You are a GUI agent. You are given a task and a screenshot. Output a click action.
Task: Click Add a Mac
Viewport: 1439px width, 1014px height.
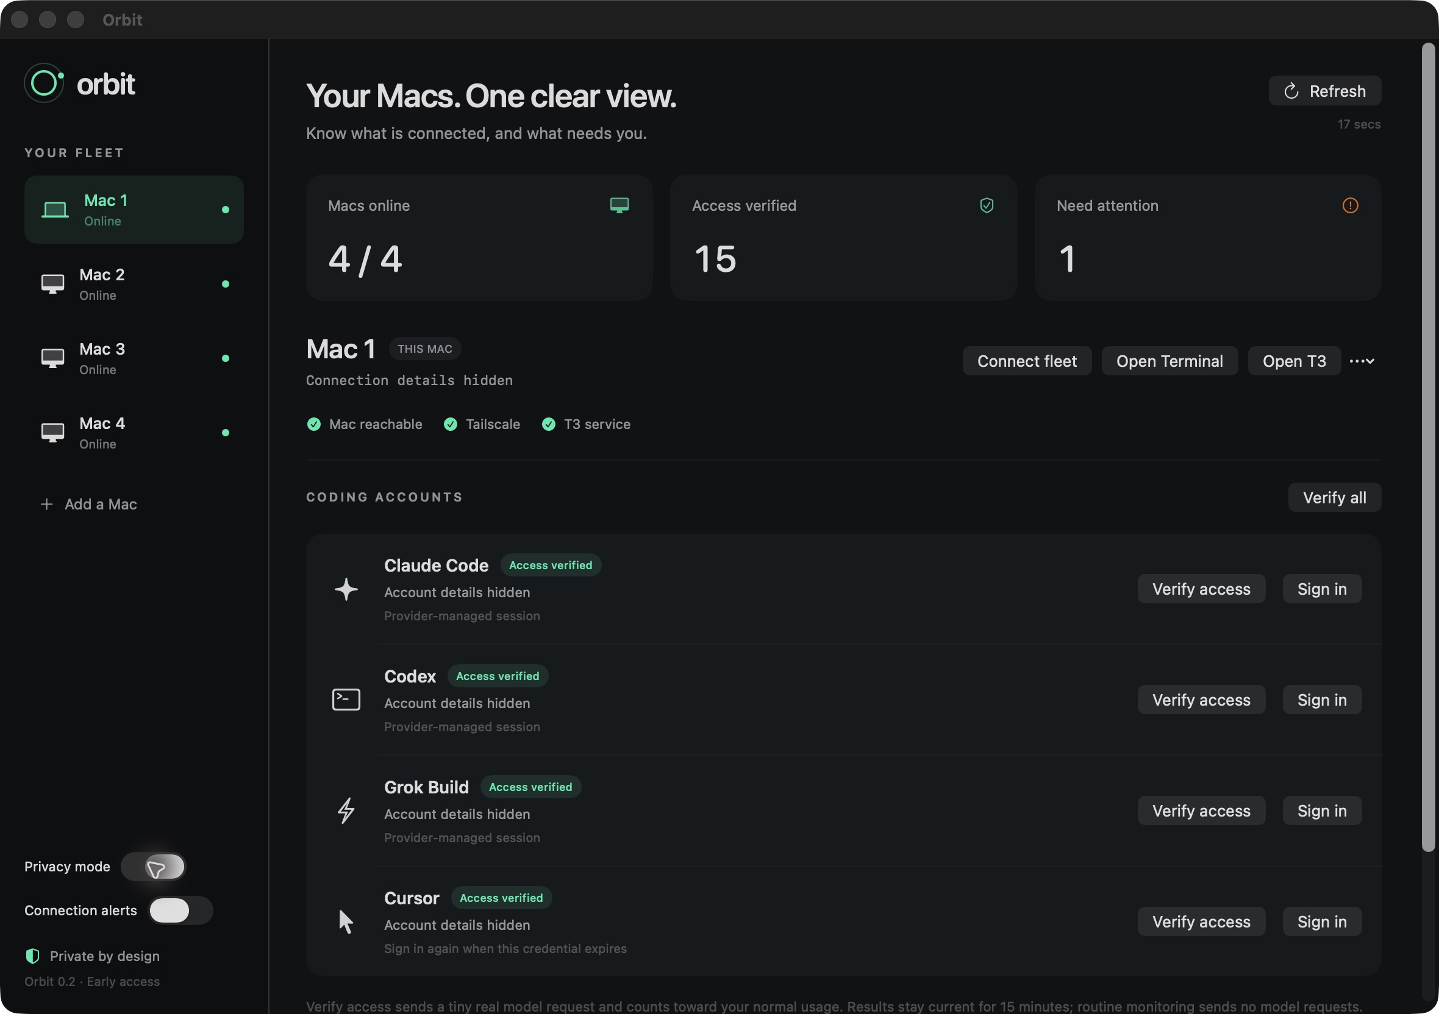(88, 504)
